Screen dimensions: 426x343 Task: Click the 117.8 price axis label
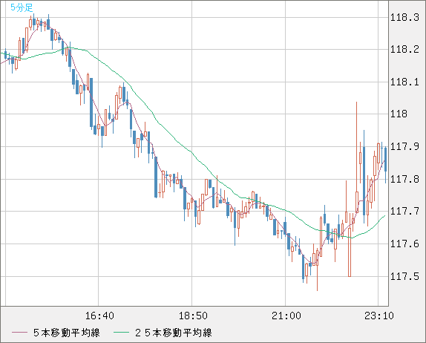404,179
